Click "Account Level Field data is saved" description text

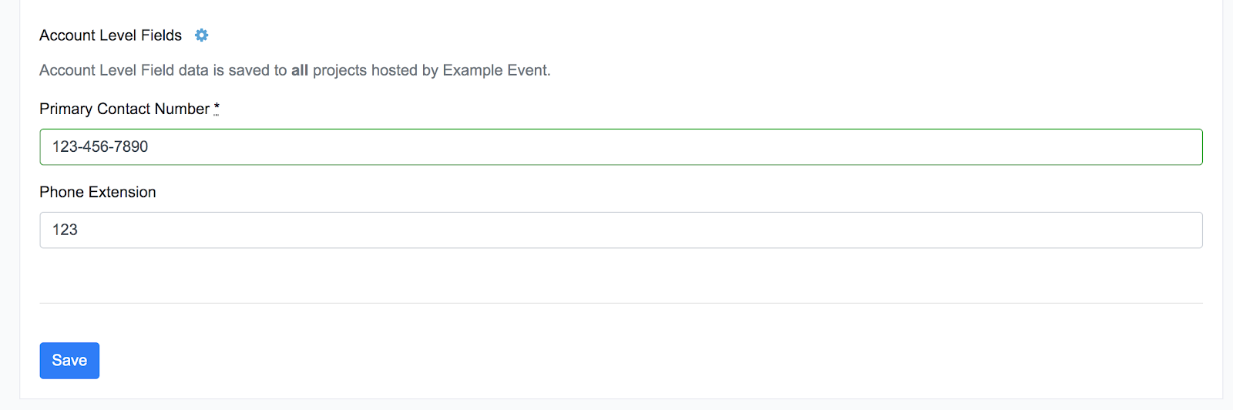coord(163,70)
